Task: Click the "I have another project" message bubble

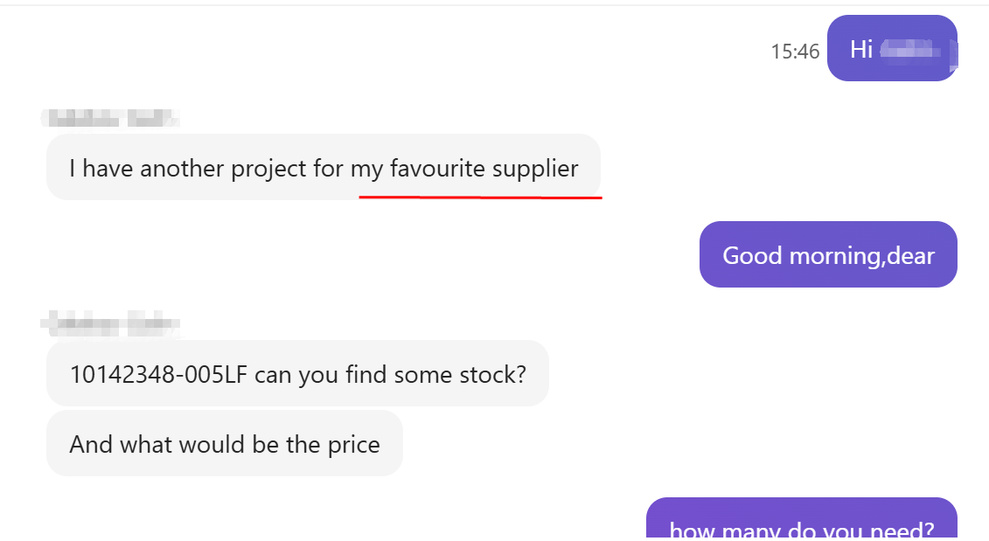Action: [323, 168]
